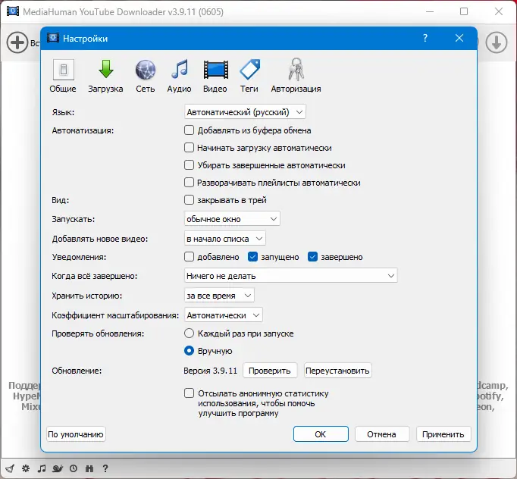517x479 pixels.
Task: Open the Теги tag tab
Action: pyautogui.click(x=249, y=69)
